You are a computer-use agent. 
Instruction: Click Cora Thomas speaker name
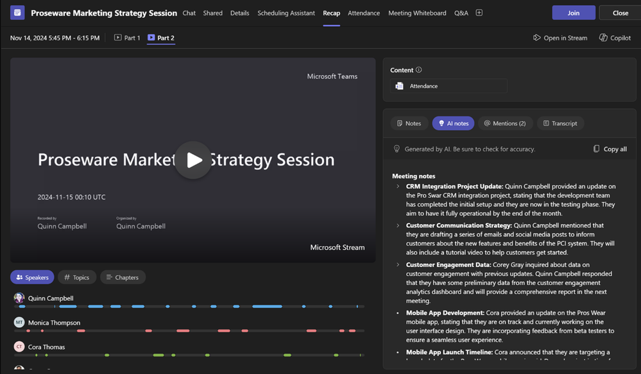click(x=46, y=347)
